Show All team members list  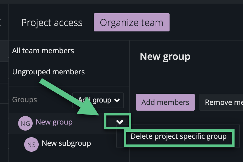43,51
